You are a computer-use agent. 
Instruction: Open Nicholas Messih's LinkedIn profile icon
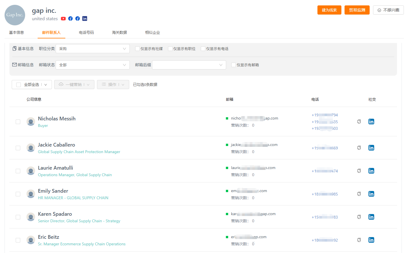tap(371, 122)
